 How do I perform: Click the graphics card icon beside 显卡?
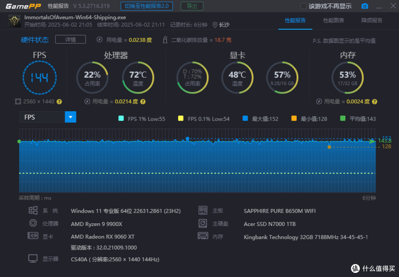click(33, 236)
